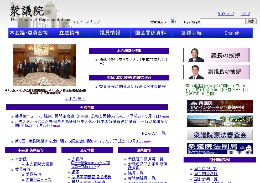
Task: Open the 法律案等審査経過概要 link
Action: [91, 177]
